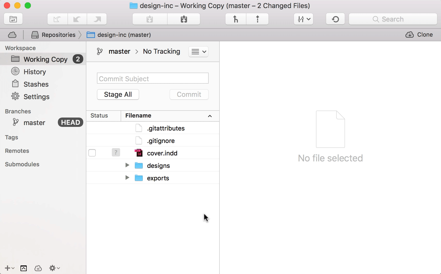The width and height of the screenshot is (441, 274).
Task: Click the Save Stash toolbar icon
Action: (x=150, y=19)
